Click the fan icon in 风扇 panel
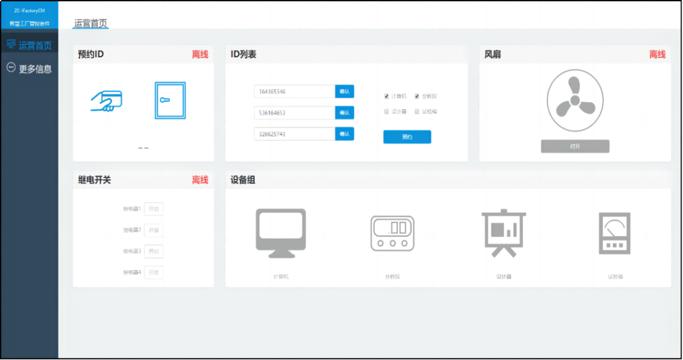The image size is (683, 360). pos(575,100)
